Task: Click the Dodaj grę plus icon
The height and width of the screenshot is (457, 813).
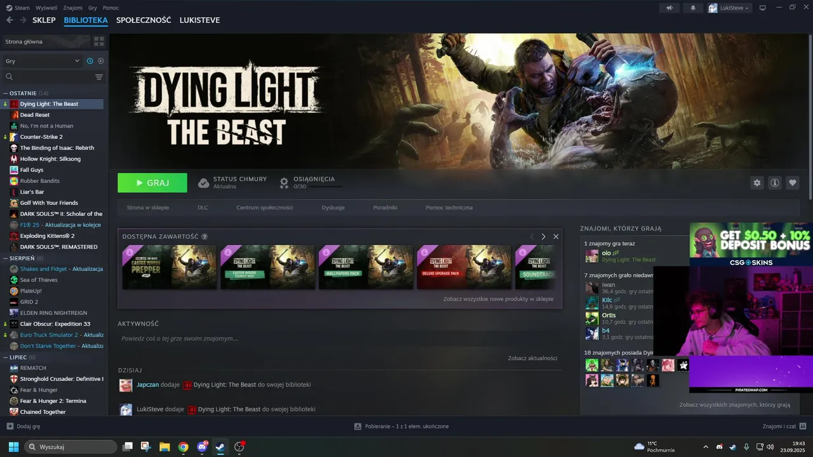Action: [x=10, y=427]
